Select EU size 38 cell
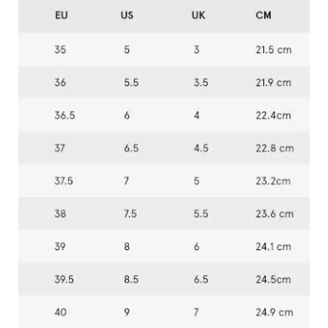The height and width of the screenshot is (328, 328). [60, 214]
